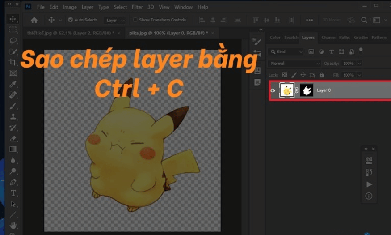Open the Filter menu
Image resolution: width=391 pixels, height=235 pixels.
coord(138,7)
